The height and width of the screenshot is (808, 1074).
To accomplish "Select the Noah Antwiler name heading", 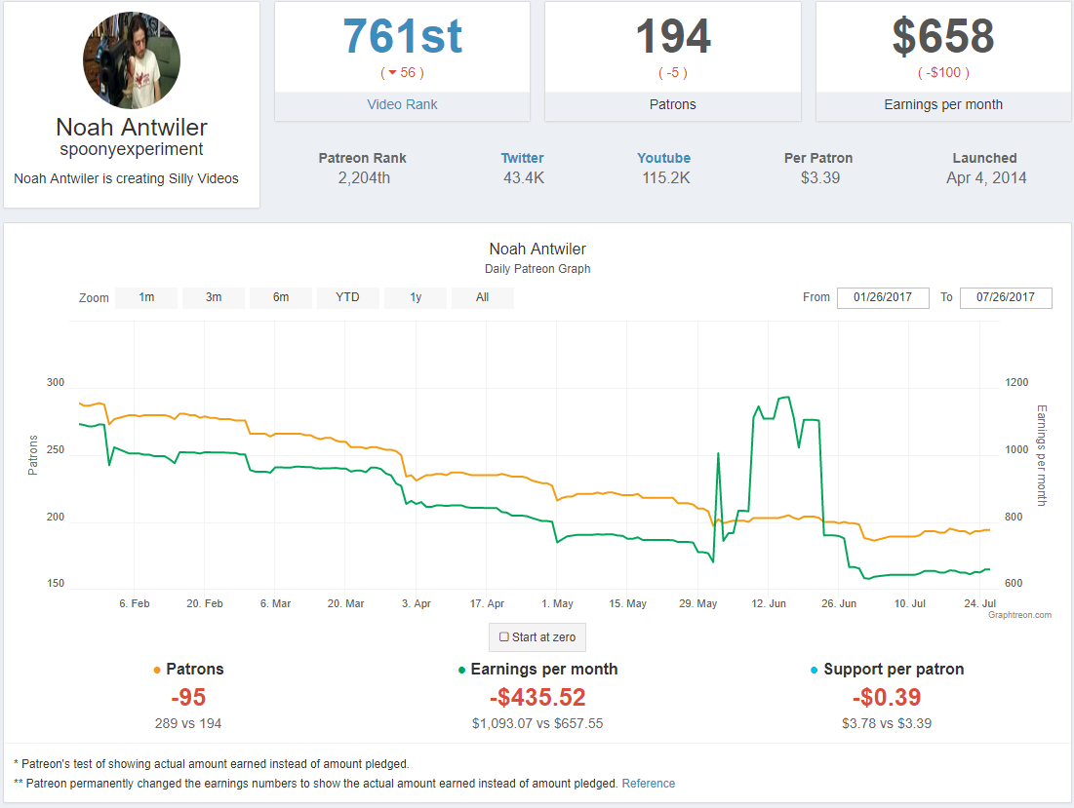I will click(x=132, y=128).
